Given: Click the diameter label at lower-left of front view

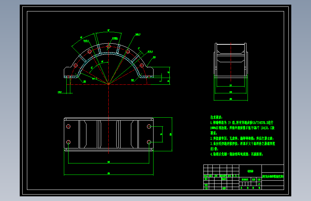Looking at the screenshot, I should (60, 92).
